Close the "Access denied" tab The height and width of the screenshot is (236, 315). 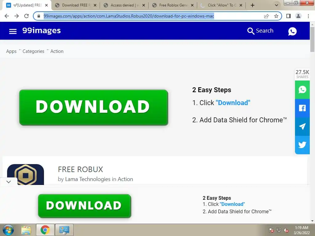(144, 6)
